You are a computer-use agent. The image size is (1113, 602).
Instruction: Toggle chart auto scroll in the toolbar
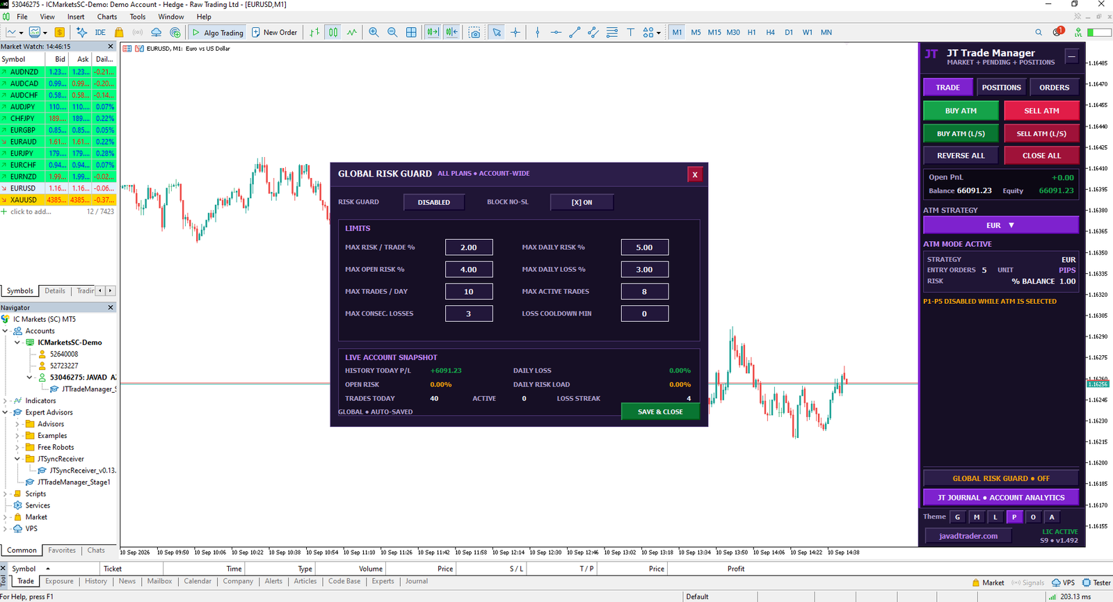[x=433, y=32]
